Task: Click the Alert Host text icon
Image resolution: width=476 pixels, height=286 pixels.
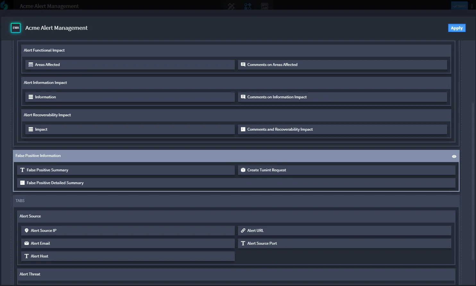Action: (27, 256)
